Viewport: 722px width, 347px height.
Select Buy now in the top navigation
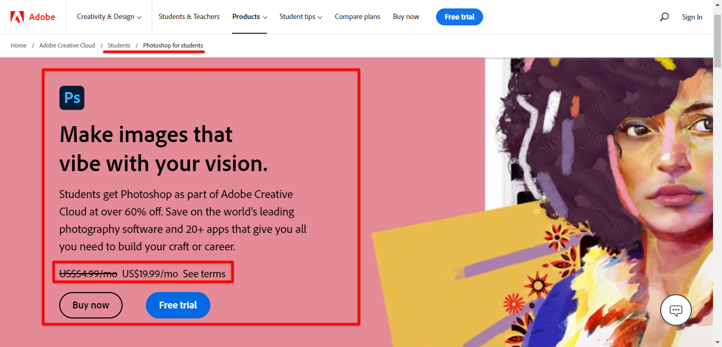(405, 16)
